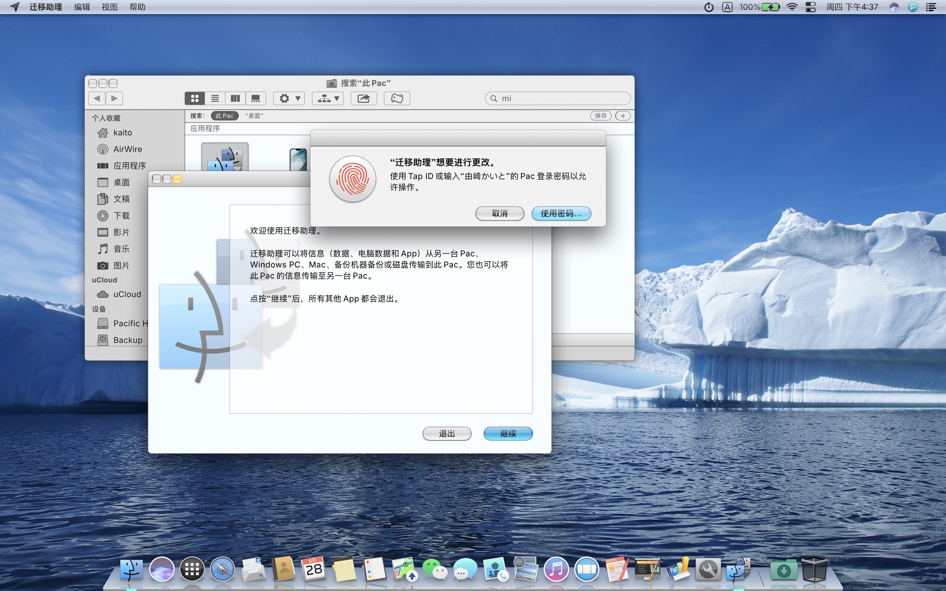
Task: Switch Finder to column view
Action: coord(235,98)
